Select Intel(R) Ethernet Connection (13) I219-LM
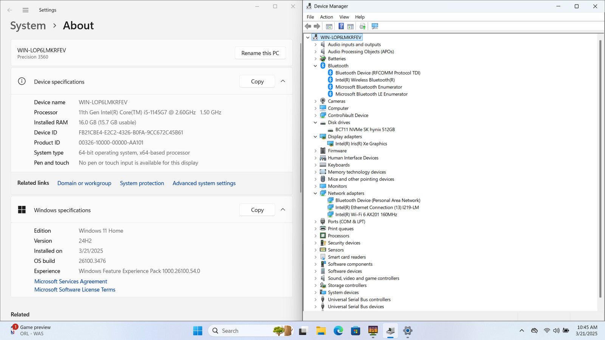The width and height of the screenshot is (605, 340). coord(377,207)
